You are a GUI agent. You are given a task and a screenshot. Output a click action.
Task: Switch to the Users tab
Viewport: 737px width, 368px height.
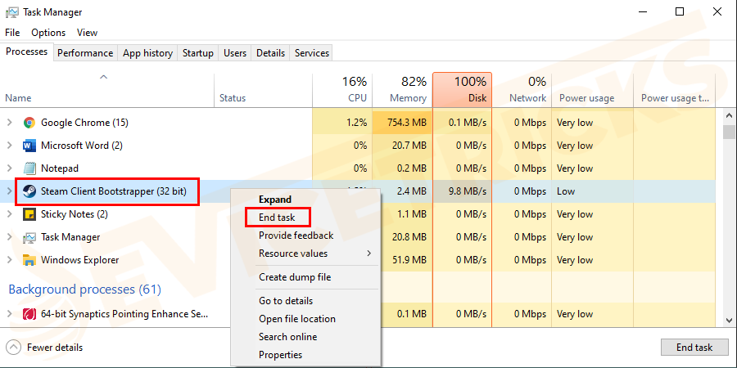click(x=235, y=53)
